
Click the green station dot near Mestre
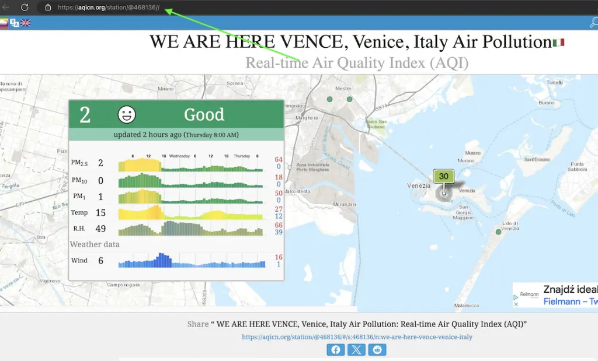(x=330, y=99)
